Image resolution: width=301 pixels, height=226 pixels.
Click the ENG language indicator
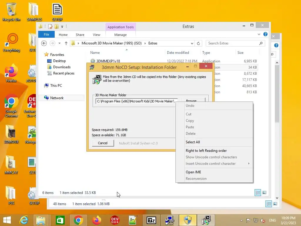pyautogui.click(x=272, y=220)
